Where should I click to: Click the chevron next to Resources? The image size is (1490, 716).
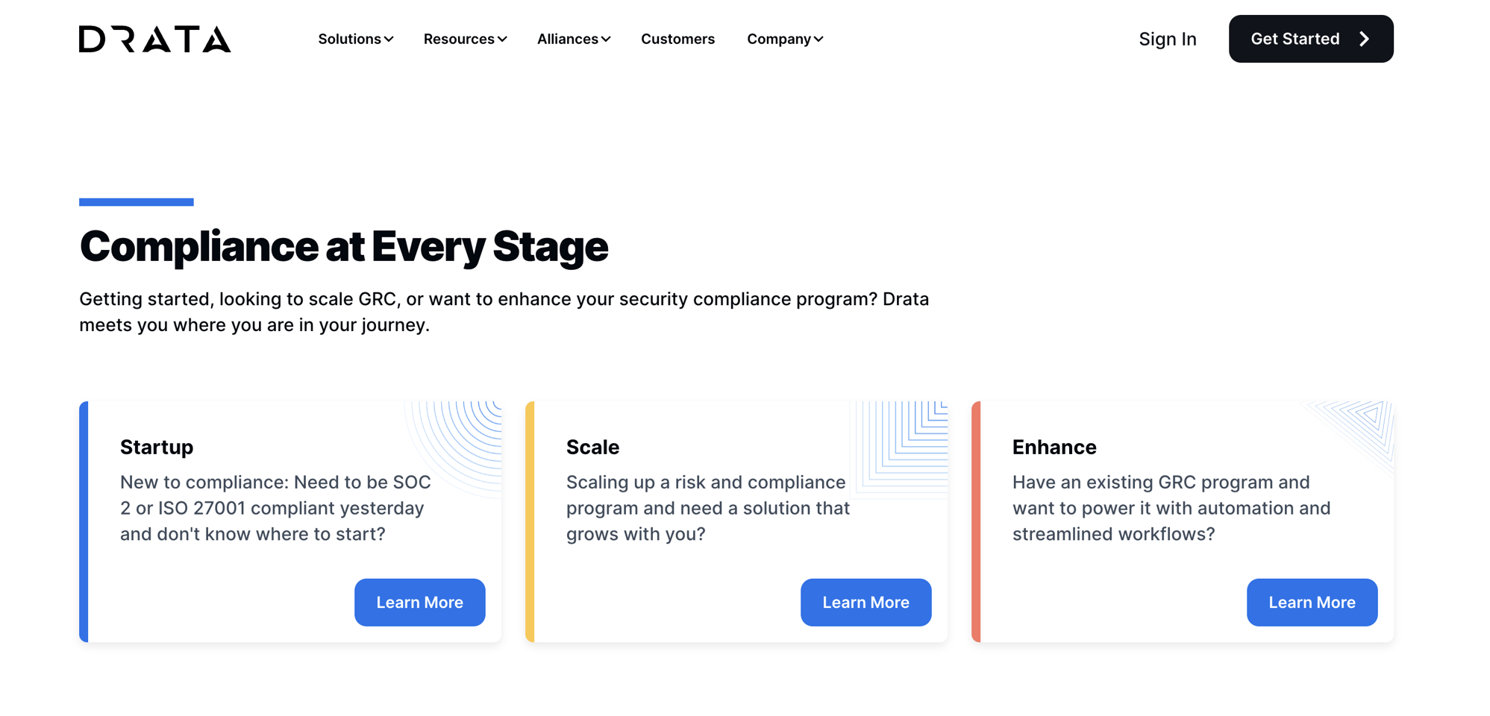502,39
